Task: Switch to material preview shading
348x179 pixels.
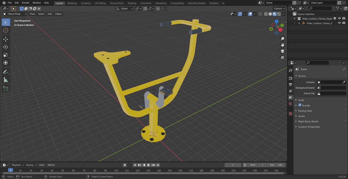Action: 275,14
